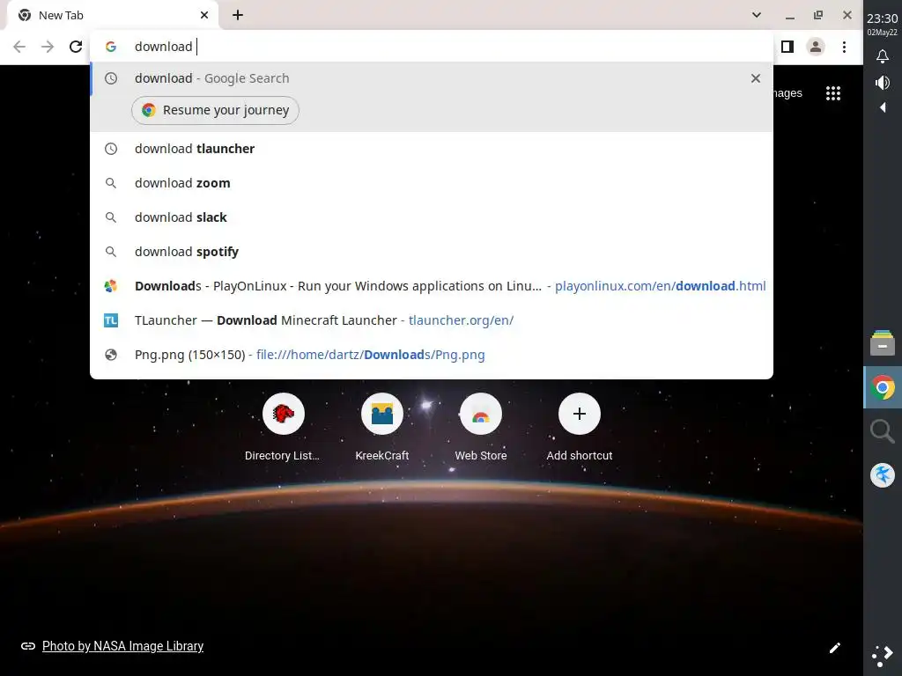The width and height of the screenshot is (902, 676).
Task: Open the system notifications bell
Action: coord(883,56)
